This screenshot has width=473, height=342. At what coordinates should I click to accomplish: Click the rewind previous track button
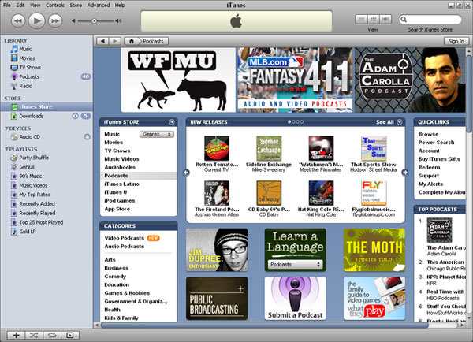pyautogui.click(x=18, y=20)
